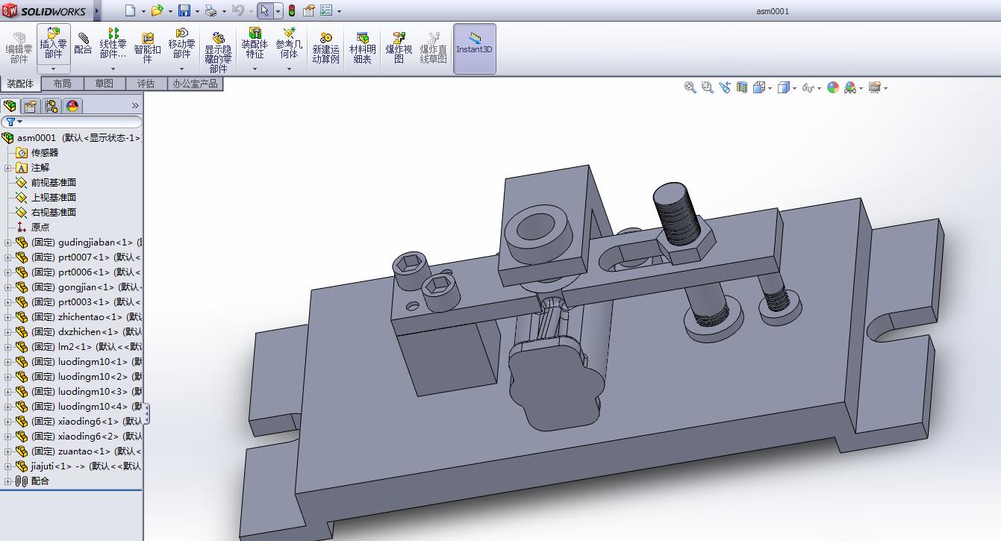Select asm0001 root assembly in tree
This screenshot has height=541, width=1001.
72,138
